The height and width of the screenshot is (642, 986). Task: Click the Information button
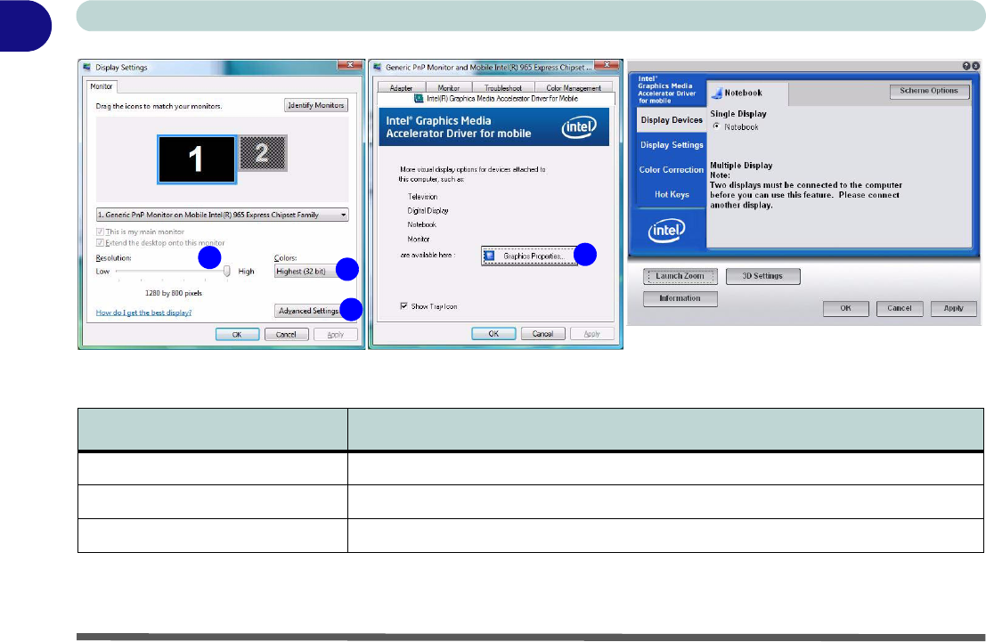tap(680, 298)
